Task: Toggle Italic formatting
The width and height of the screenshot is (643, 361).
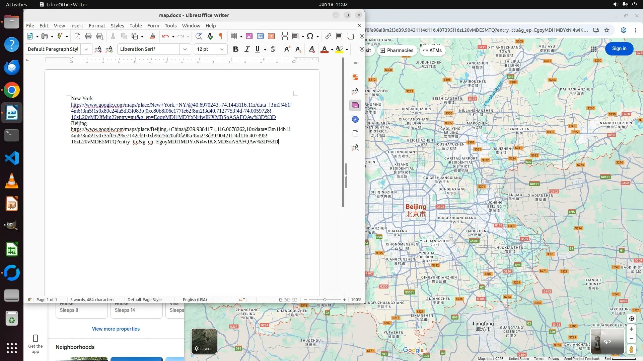Action: click(x=247, y=49)
